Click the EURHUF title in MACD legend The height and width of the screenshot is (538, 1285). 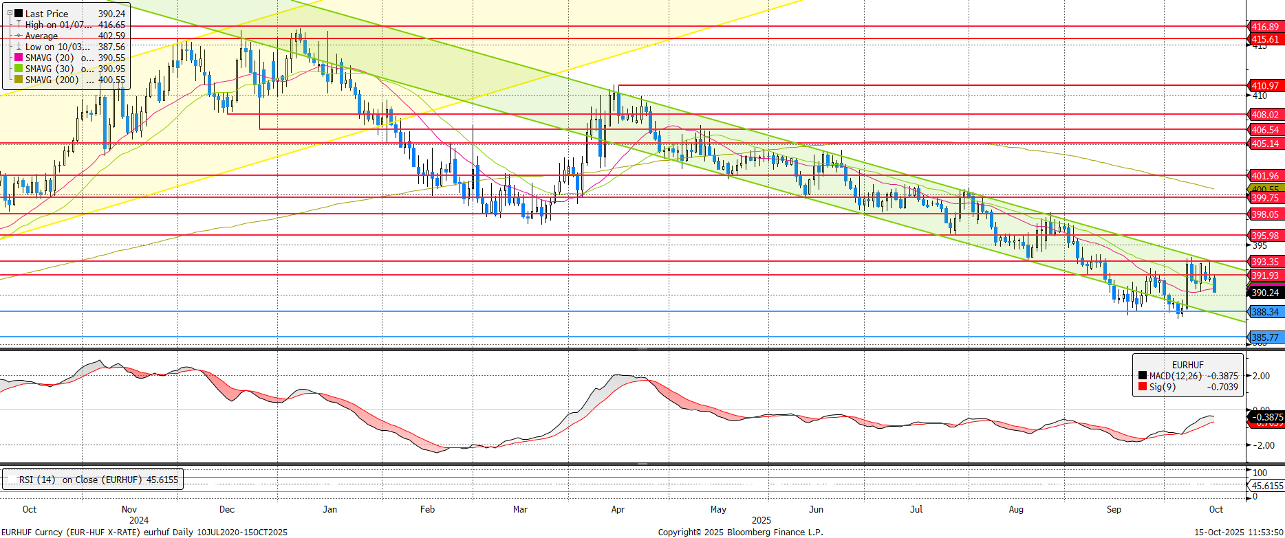tap(1187, 365)
